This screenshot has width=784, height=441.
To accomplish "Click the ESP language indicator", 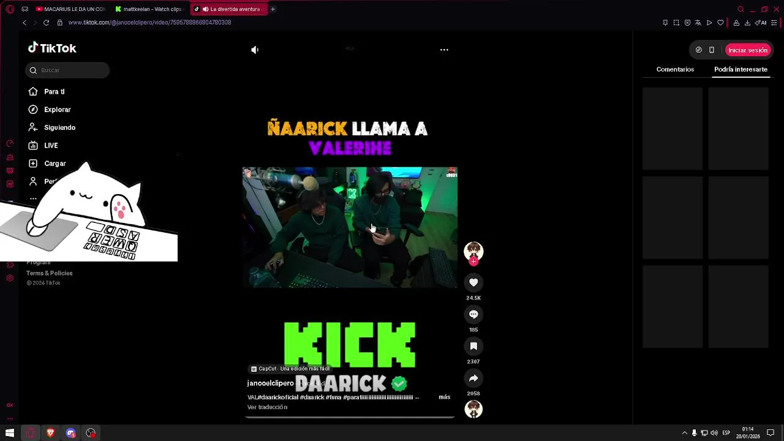I will coord(726,433).
